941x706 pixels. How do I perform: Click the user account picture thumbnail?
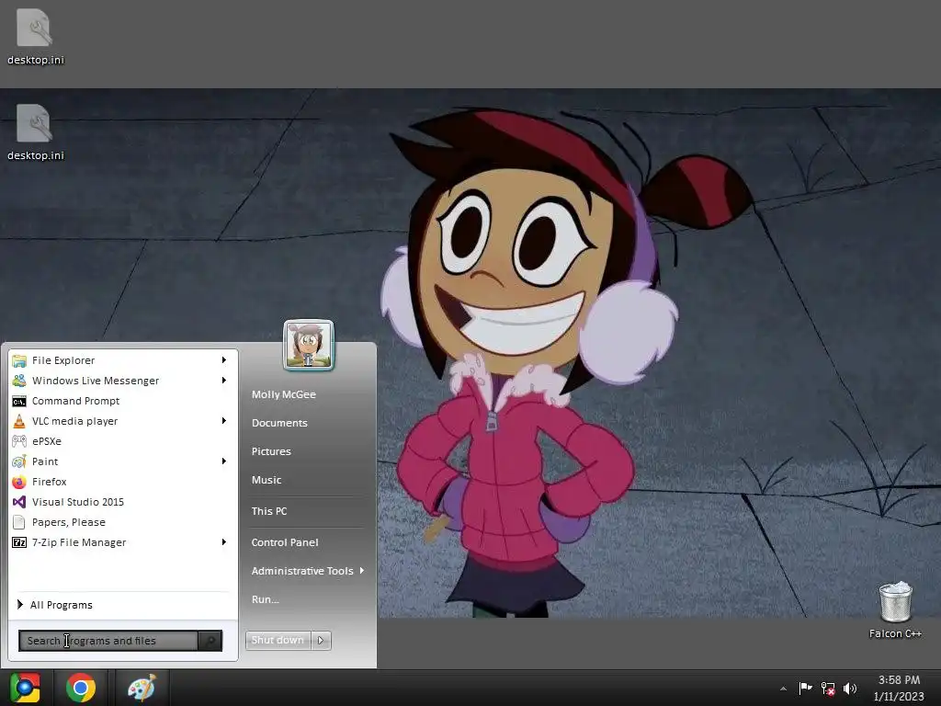coord(309,346)
